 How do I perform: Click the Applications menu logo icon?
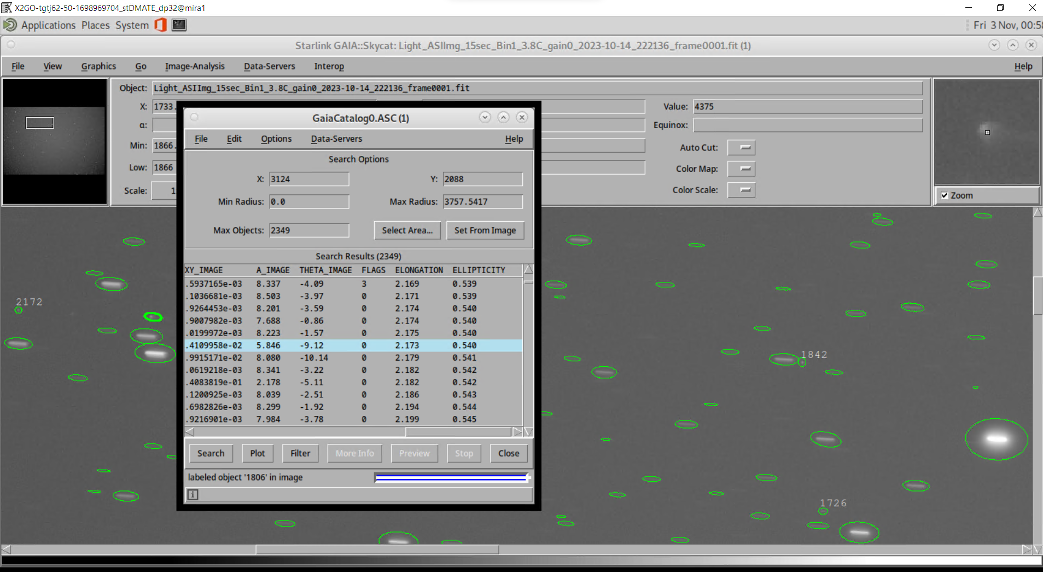10,25
